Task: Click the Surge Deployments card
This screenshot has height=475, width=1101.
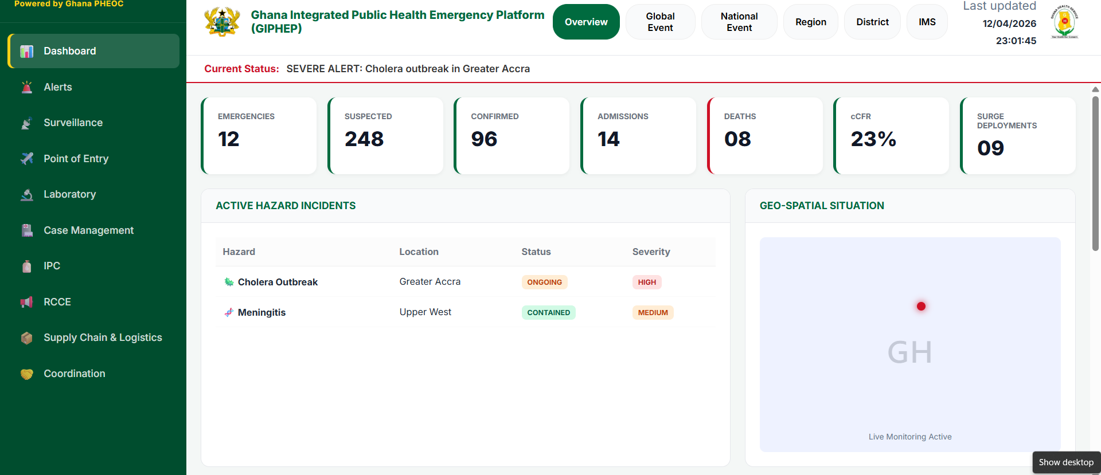Action: tap(1018, 136)
